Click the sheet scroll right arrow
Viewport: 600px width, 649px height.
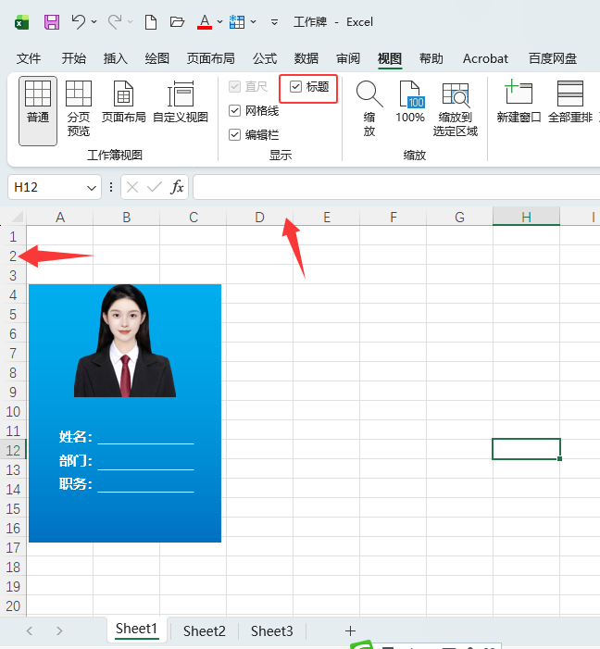59,630
